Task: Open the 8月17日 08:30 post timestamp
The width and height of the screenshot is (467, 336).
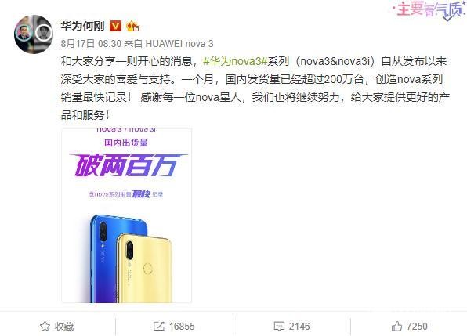Action: 91,44
